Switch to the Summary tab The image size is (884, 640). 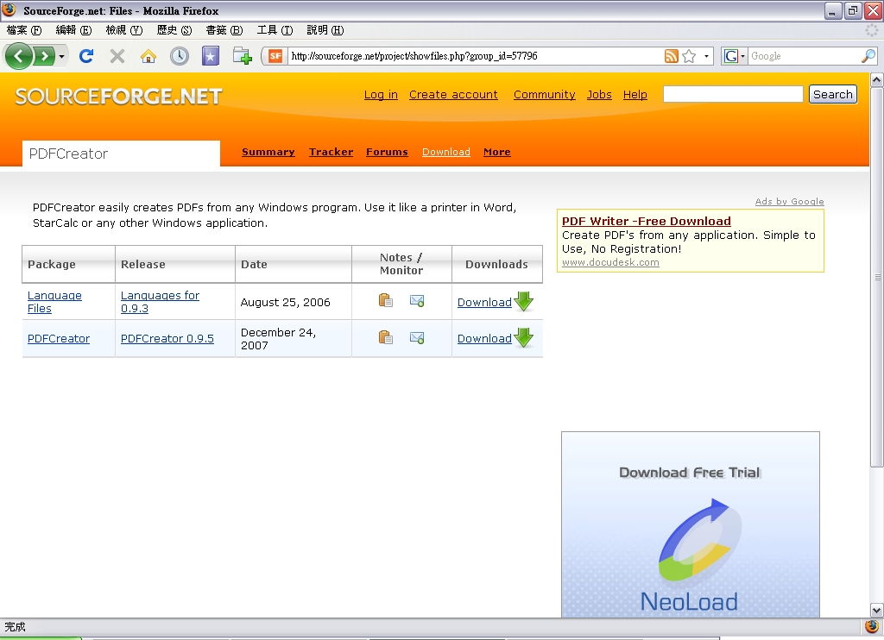tap(268, 152)
